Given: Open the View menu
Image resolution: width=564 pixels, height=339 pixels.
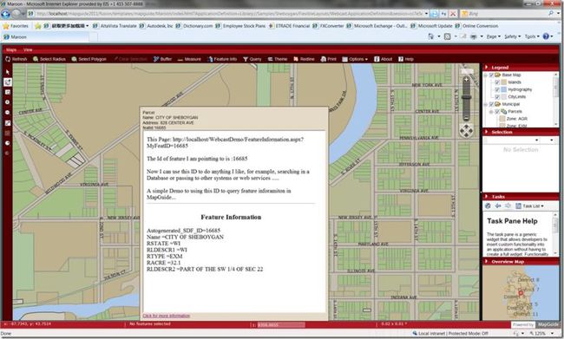Looking at the screenshot, I should point(28,49).
